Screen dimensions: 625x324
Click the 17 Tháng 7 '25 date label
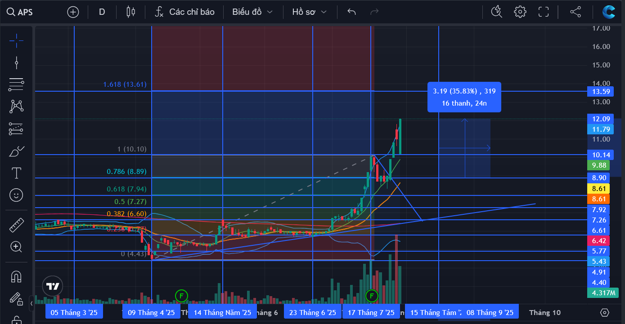tap(371, 312)
